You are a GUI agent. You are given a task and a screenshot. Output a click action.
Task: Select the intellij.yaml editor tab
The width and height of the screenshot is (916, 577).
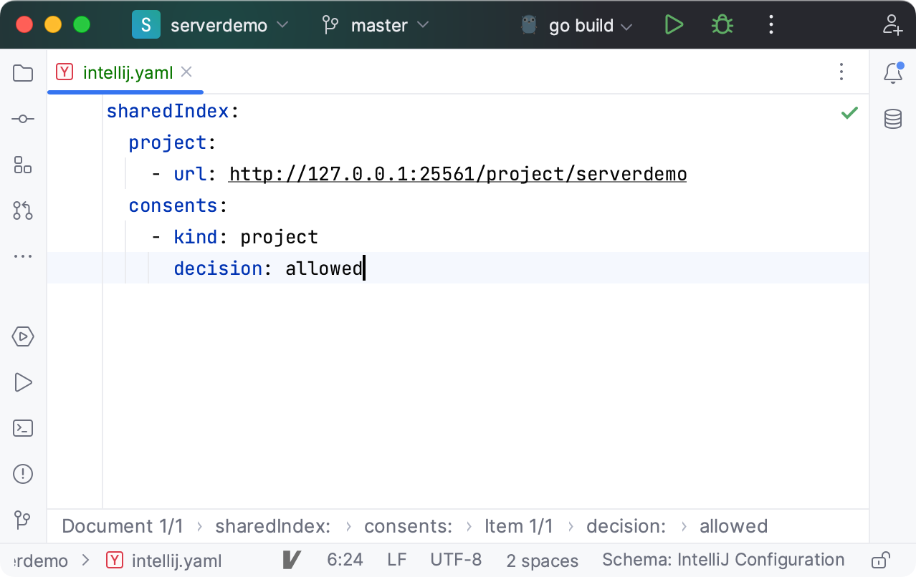coord(127,72)
